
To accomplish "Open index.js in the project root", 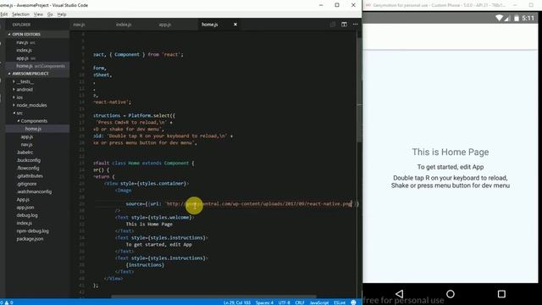I will tap(25, 223).
